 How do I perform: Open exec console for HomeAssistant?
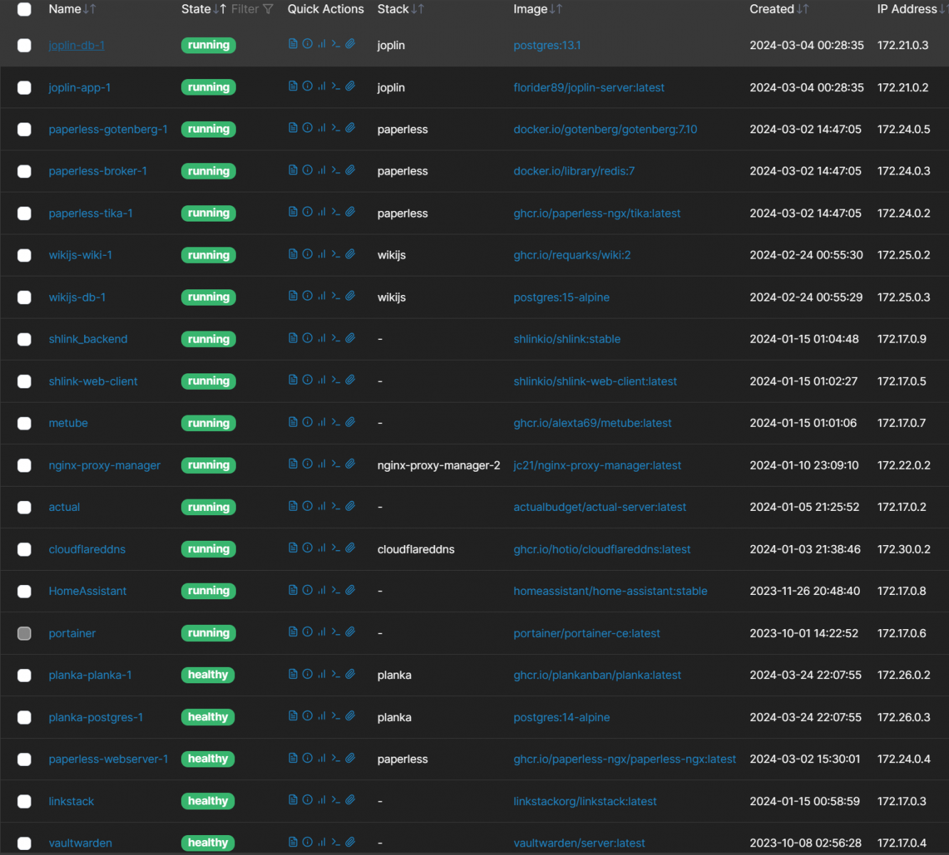[336, 591]
